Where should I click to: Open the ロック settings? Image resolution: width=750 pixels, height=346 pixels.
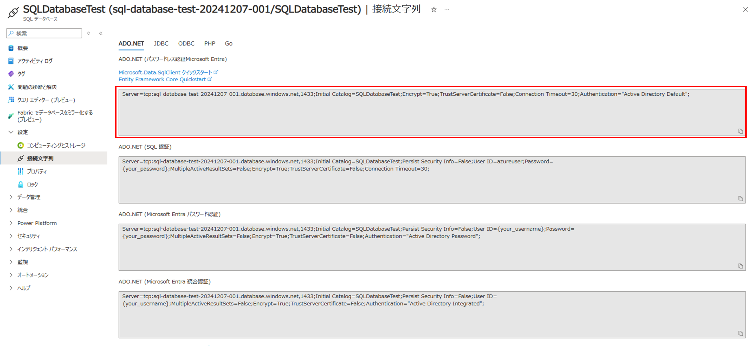[32, 184]
